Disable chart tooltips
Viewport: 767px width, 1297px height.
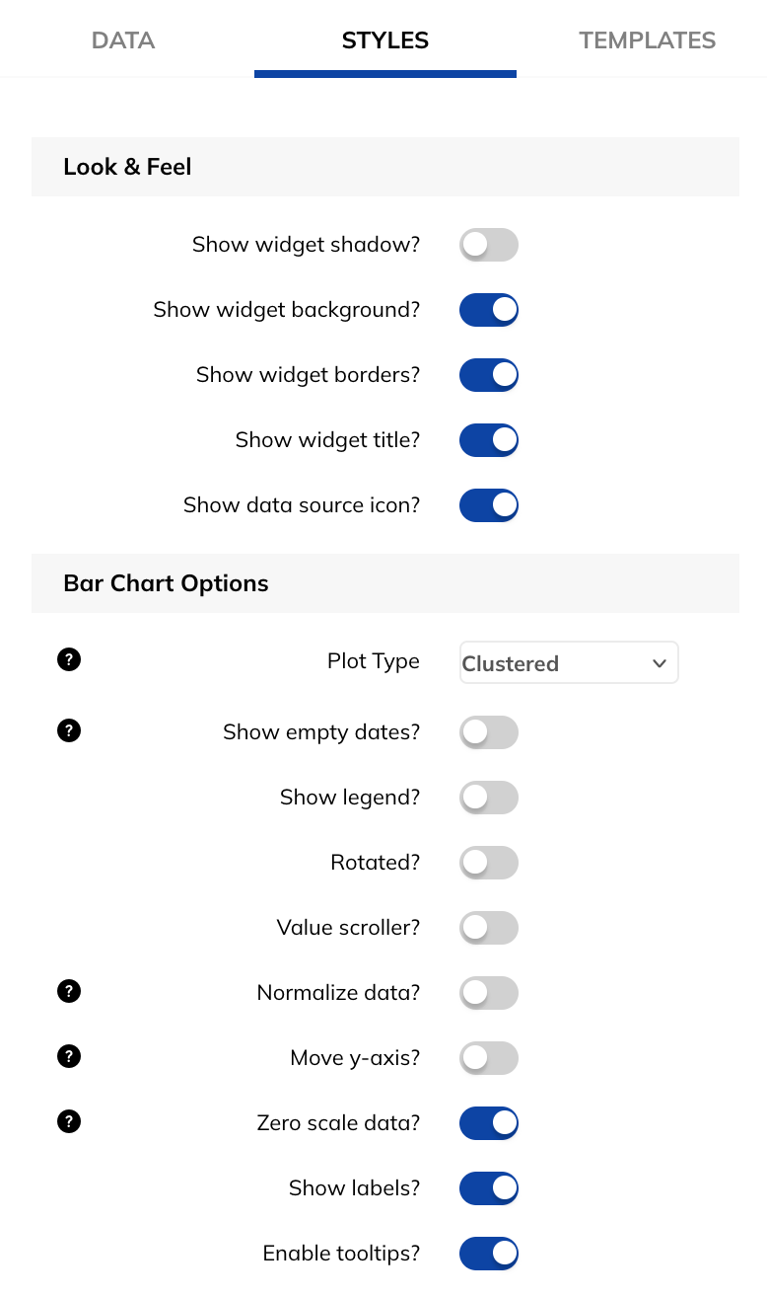[x=489, y=1253]
